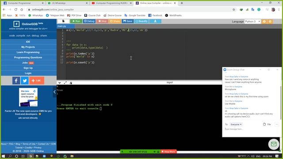
Task: Open Task View on the taskbar
Action: (23, 156)
